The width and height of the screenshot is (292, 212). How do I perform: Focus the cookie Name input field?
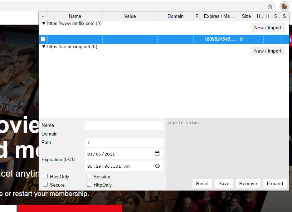coord(124,125)
